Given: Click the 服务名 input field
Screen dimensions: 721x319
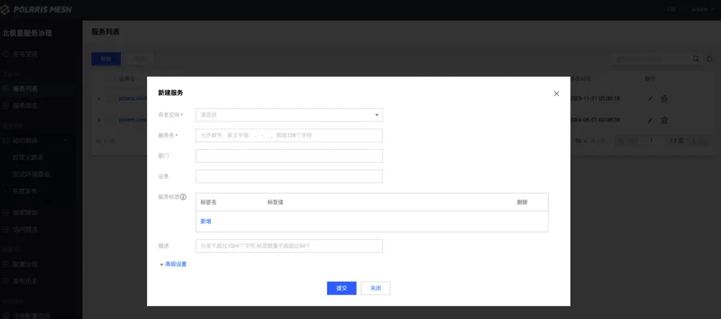Looking at the screenshot, I should pos(289,136).
